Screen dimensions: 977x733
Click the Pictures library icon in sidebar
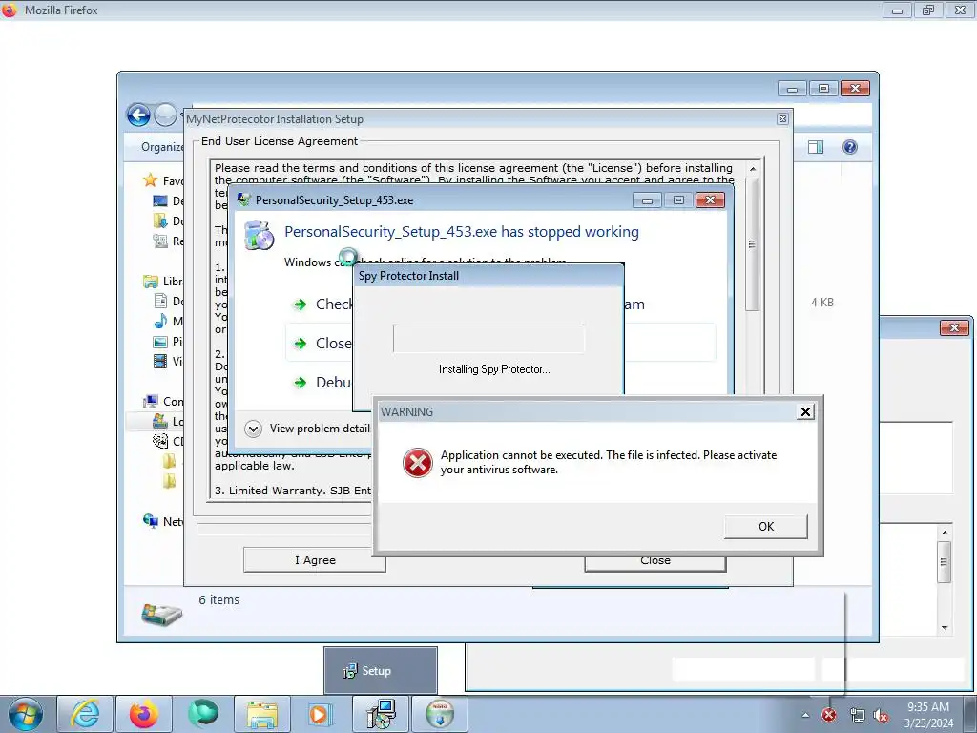160,342
